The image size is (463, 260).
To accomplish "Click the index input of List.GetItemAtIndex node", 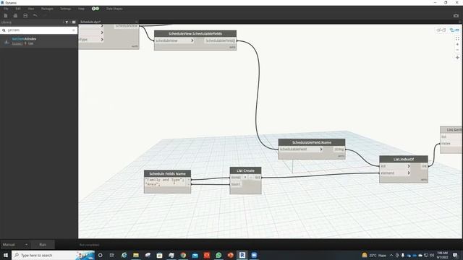I will pyautogui.click(x=446, y=144).
